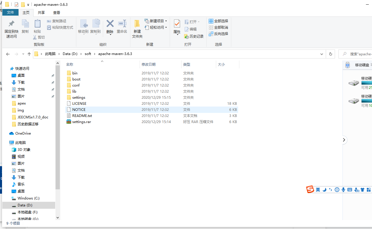Click the Forward navigation arrow
Image resolution: width=372 pixels, height=229 pixels.
click(16, 54)
